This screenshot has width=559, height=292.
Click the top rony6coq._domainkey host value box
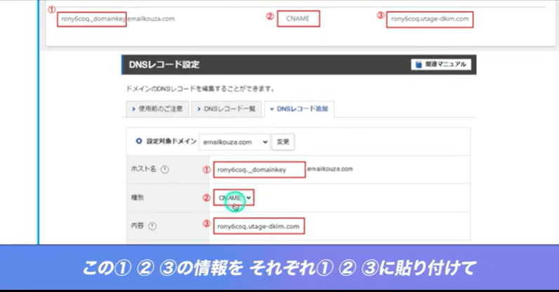[x=91, y=18]
